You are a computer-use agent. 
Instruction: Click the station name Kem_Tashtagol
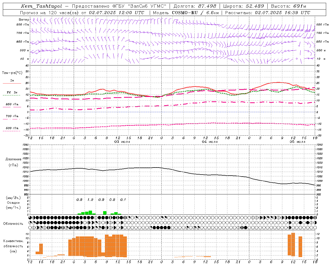(41, 6)
